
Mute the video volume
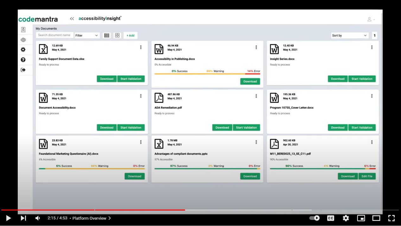(x=38, y=218)
